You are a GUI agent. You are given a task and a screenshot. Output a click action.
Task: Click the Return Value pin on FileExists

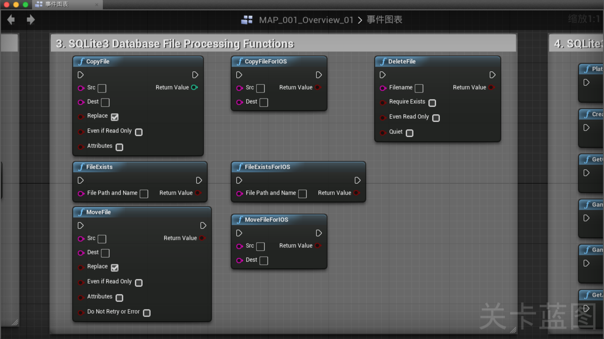click(198, 193)
